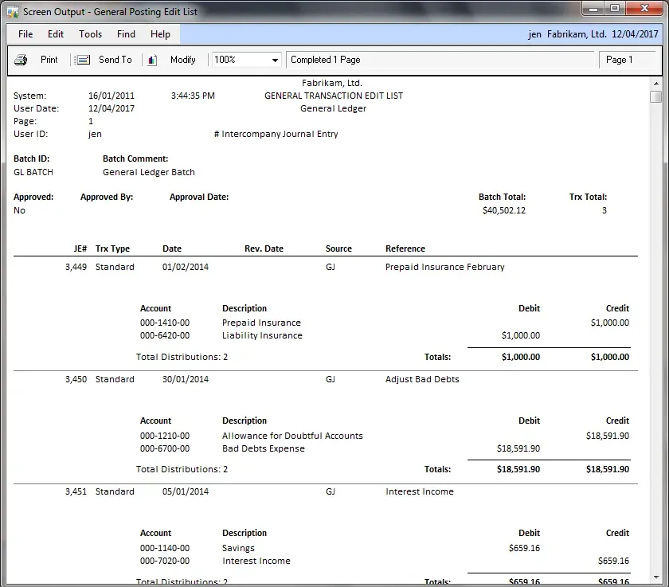Click the printer icon in the toolbar
This screenshot has height=587, width=669.
[x=21, y=60]
